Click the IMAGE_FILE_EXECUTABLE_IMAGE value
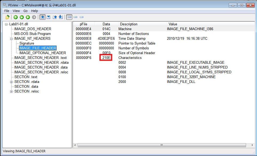 (x=196, y=62)
